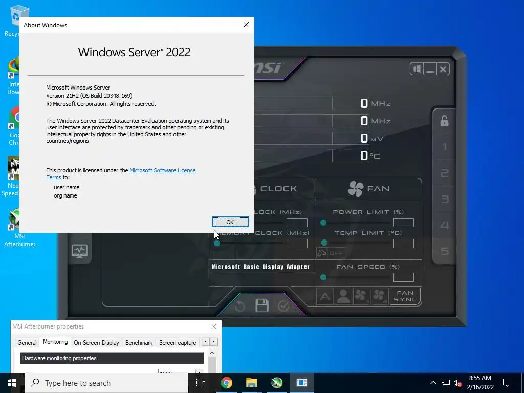Click the Hardware monitoring properties header
This screenshot has width=524, height=393.
pos(112,358)
